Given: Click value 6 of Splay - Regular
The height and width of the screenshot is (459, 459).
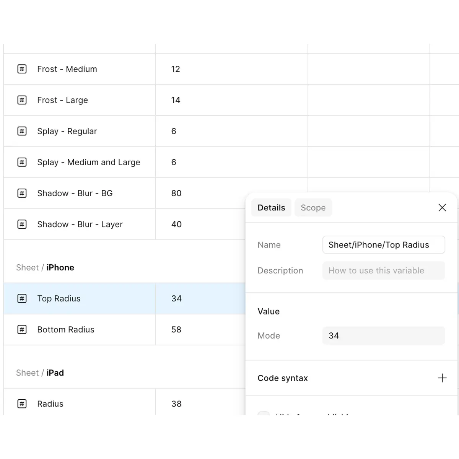Looking at the screenshot, I should [x=174, y=131].
